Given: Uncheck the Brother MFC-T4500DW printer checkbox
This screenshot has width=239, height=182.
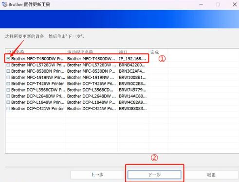Looking at the screenshot, I should [8, 59].
